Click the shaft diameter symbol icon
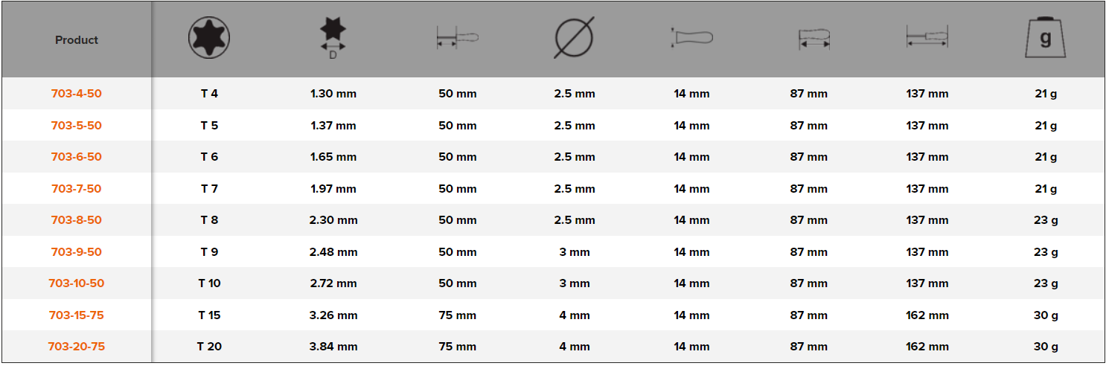Screen dimensions: 1106x366 (574, 37)
